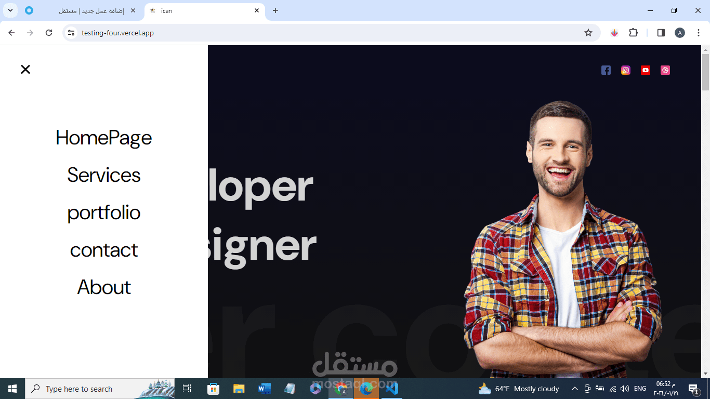Show hidden system tray icons
The image size is (710, 399).
[574, 389]
